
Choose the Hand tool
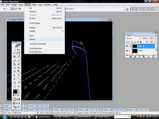[15, 86]
